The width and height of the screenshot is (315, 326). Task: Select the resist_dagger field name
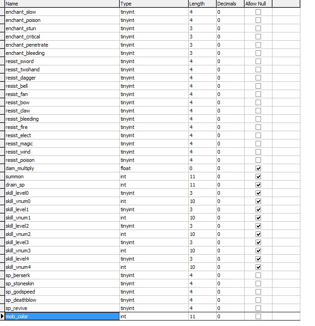pyautogui.click(x=62, y=78)
